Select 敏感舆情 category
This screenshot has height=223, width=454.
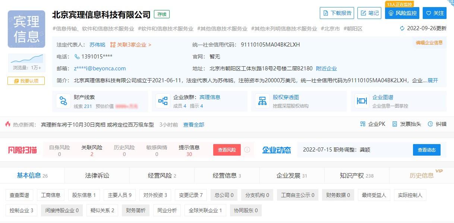click(157, 150)
